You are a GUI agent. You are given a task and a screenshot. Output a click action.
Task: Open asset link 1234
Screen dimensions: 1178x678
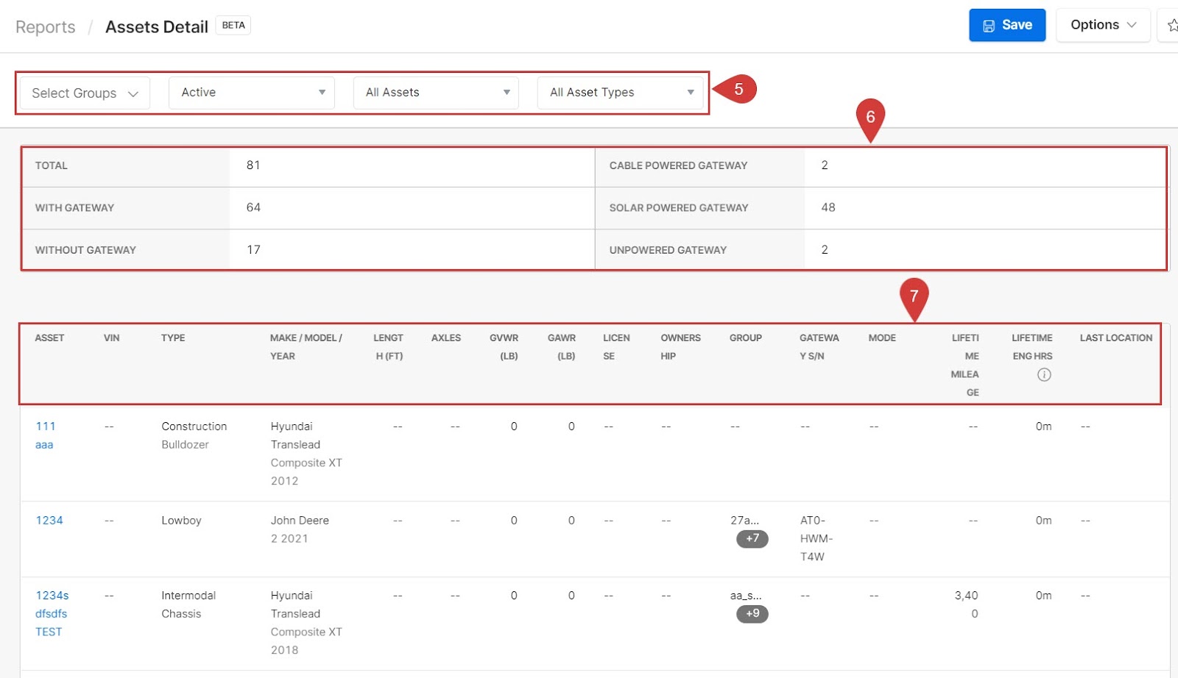(x=49, y=521)
